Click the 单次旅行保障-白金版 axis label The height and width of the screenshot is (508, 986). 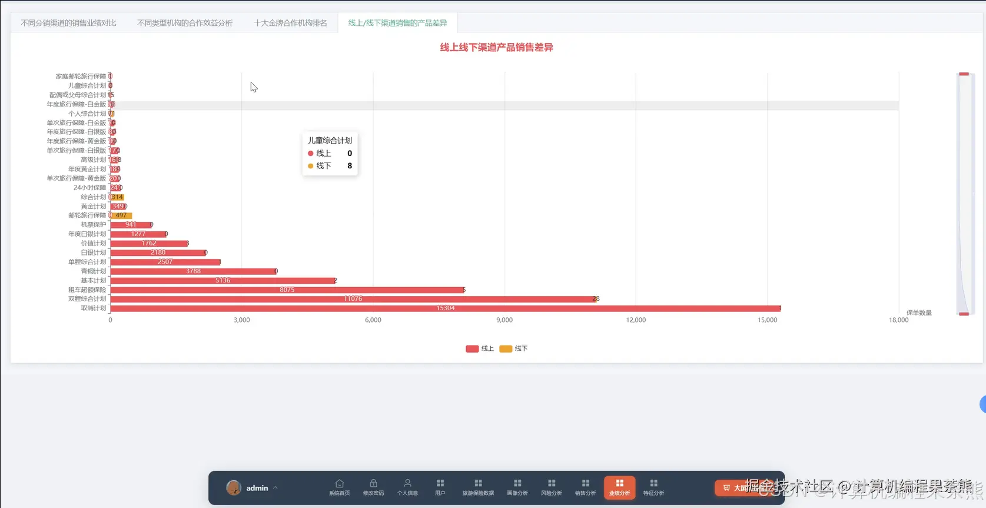pyautogui.click(x=77, y=122)
